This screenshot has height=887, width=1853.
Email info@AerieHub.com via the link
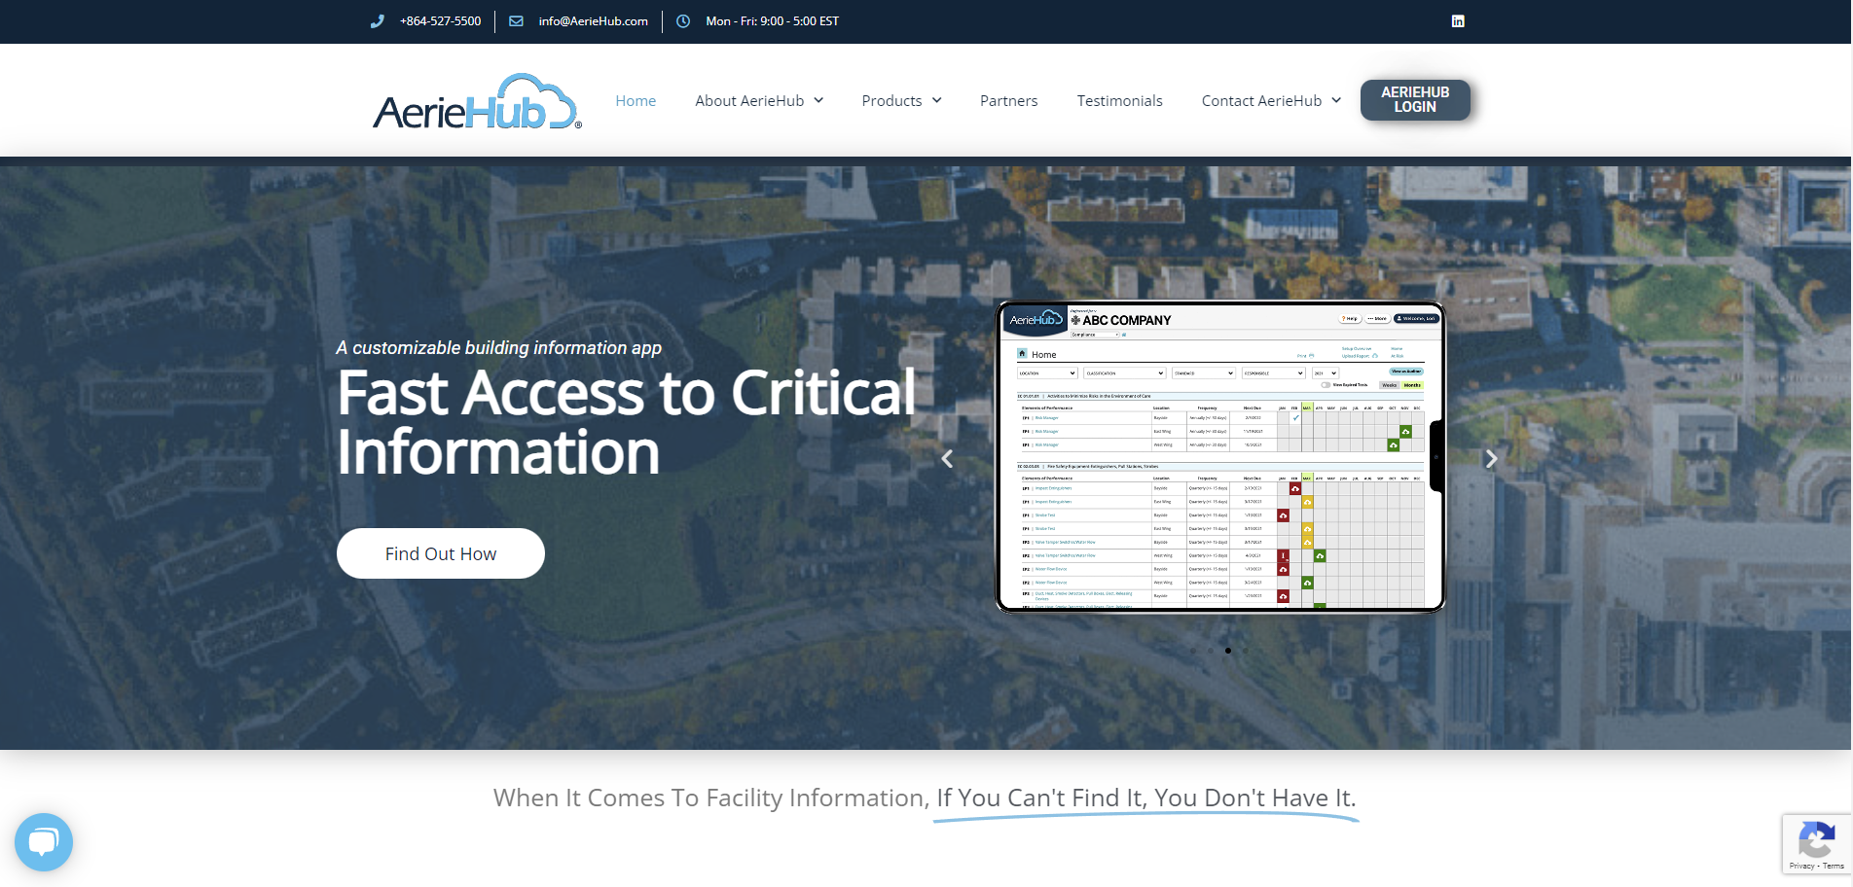(593, 20)
